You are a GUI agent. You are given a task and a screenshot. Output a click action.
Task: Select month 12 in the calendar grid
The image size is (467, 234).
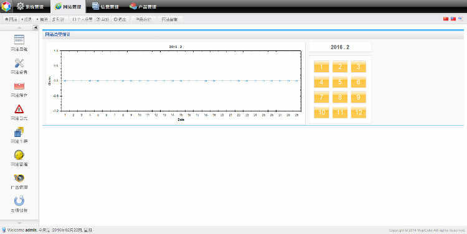point(358,112)
